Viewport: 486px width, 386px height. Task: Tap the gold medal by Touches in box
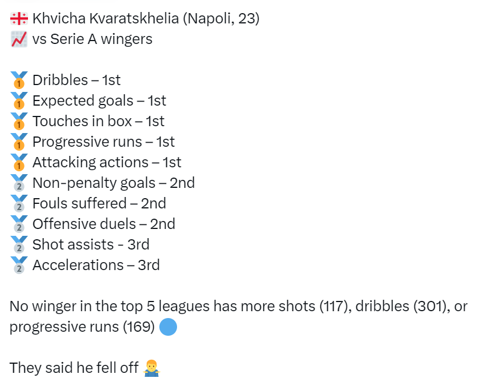point(19,122)
